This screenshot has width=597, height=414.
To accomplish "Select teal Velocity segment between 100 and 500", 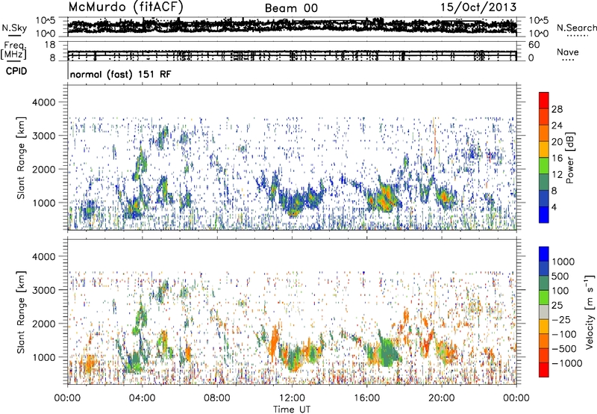I will click(544, 283).
